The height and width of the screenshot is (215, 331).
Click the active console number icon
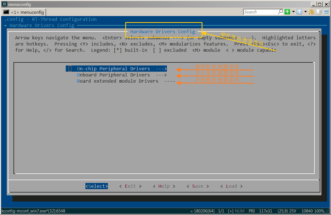(299, 12)
